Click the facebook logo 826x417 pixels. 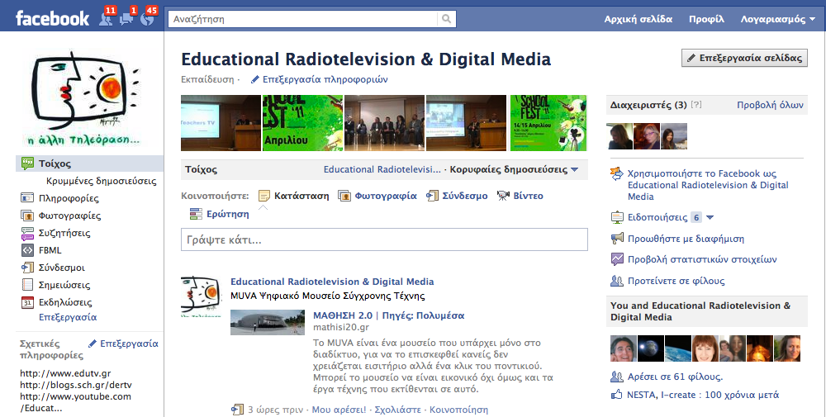click(x=52, y=19)
